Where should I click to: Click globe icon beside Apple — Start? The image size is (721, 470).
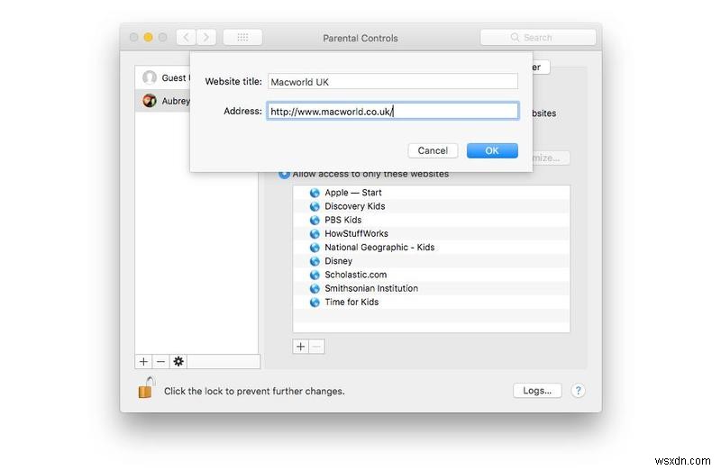315,193
